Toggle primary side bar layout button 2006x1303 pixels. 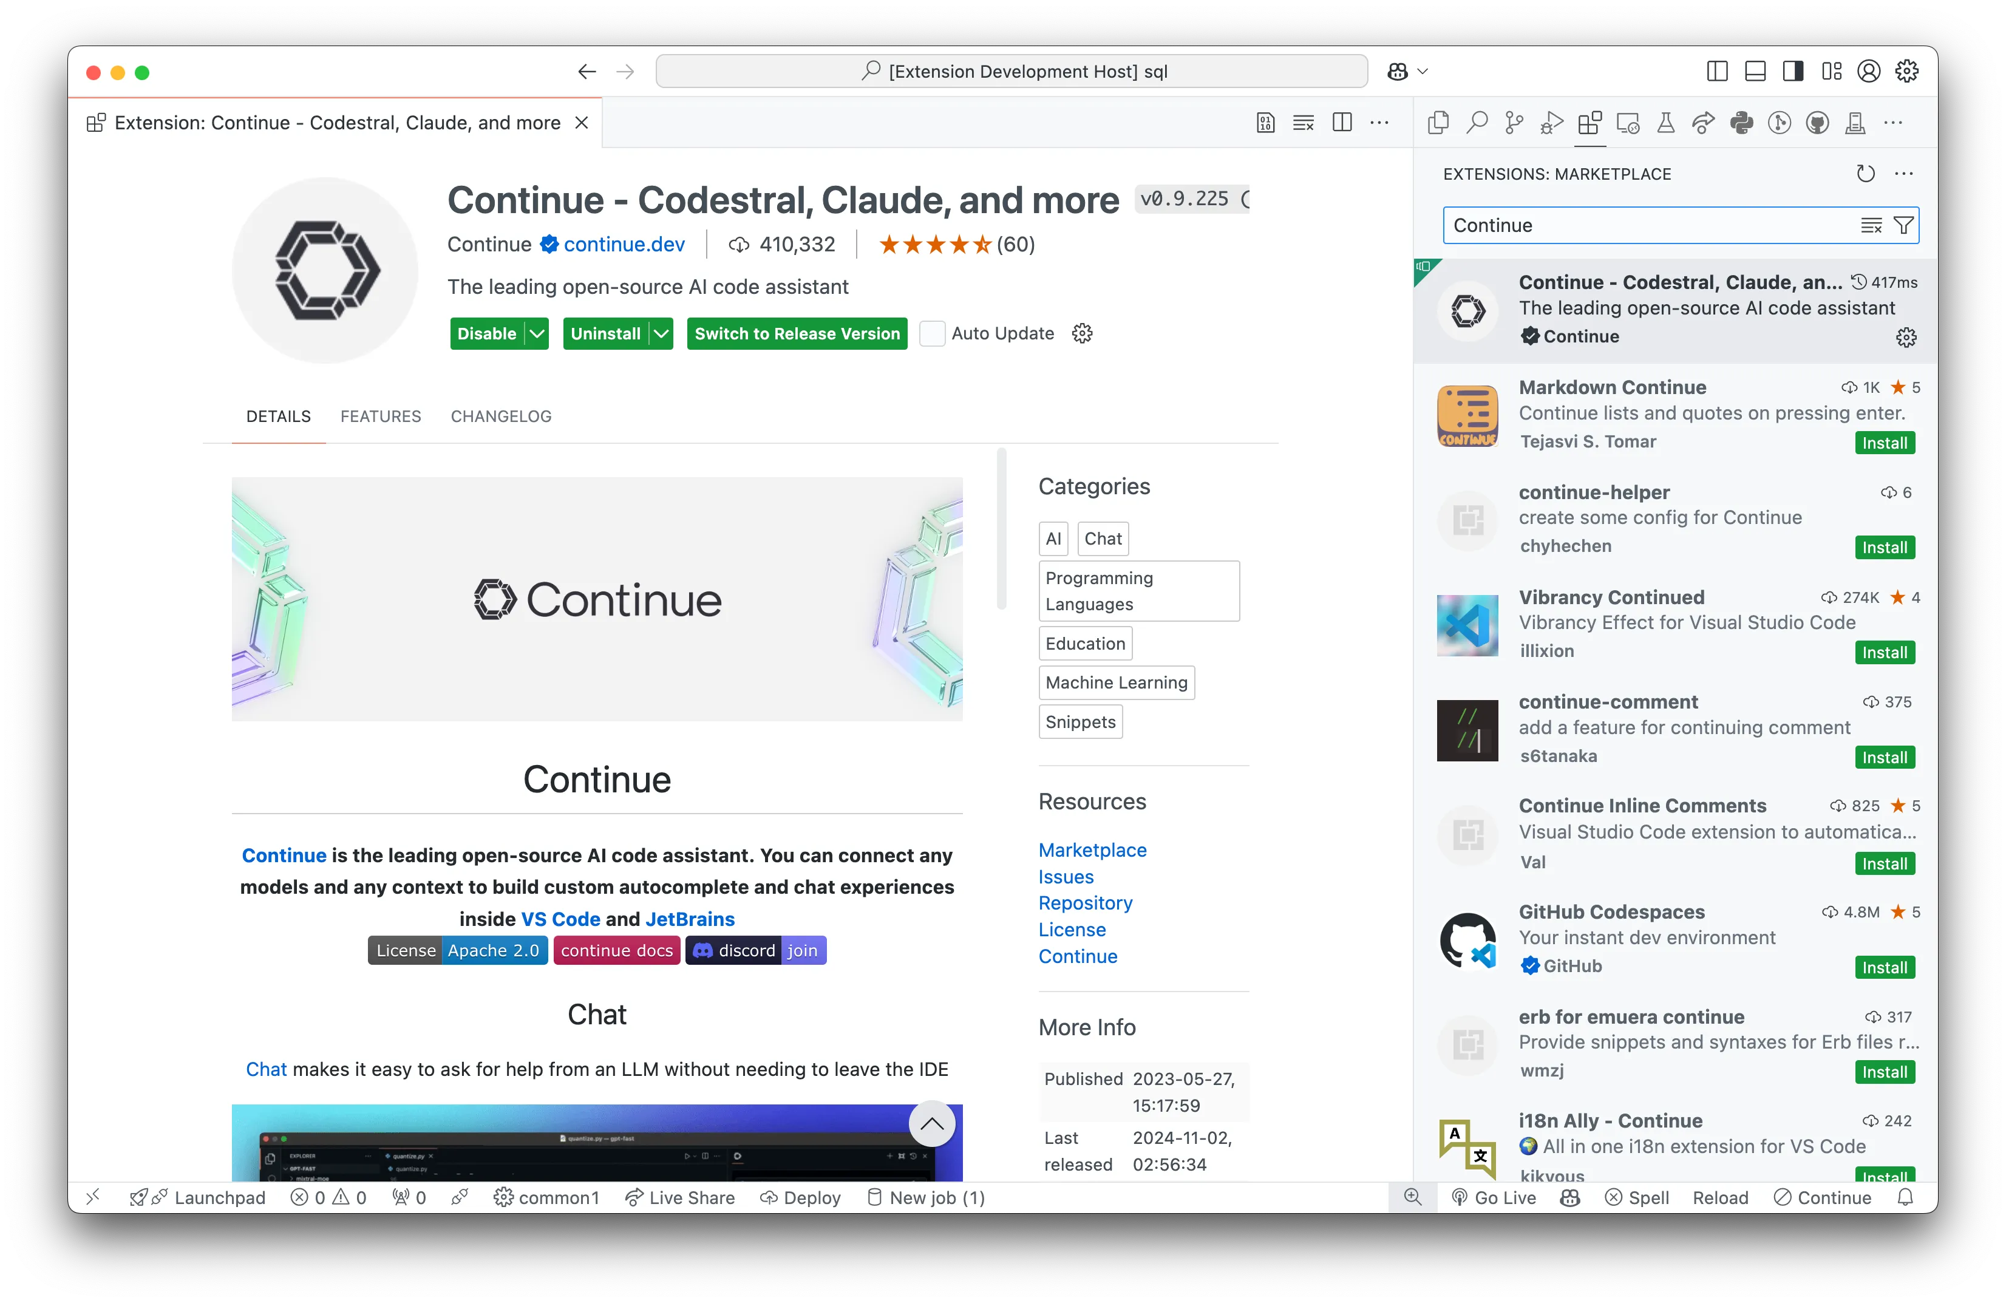1717,72
